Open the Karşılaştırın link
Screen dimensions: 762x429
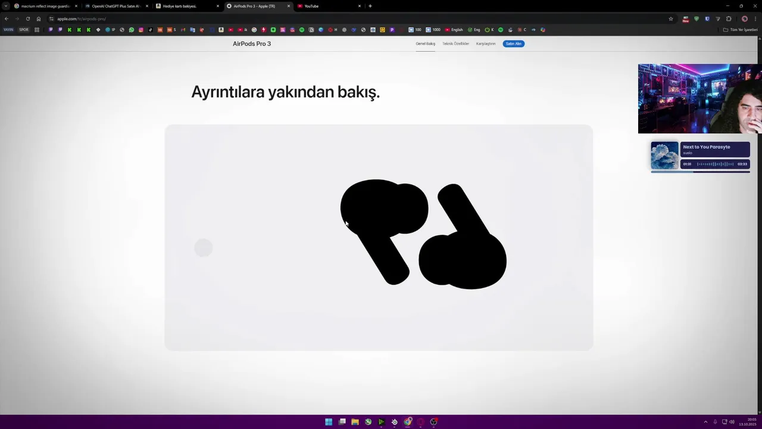[486, 43]
